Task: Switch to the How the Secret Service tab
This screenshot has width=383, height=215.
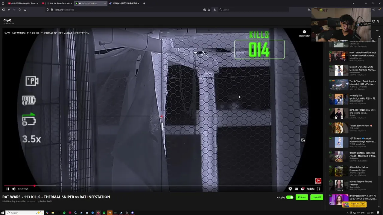Action: (56, 3)
